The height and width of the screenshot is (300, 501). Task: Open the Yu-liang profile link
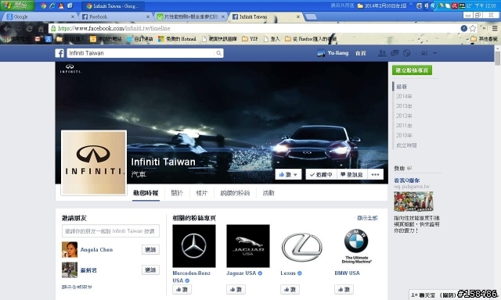(333, 53)
